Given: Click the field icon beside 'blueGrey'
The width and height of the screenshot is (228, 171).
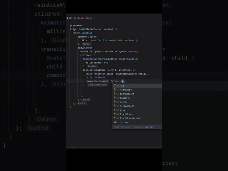Looking at the screenshot, I should point(115,98).
